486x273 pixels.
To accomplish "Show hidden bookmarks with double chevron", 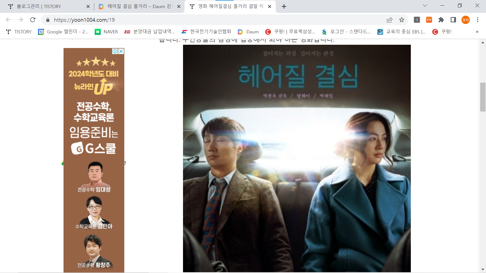I will click(477, 32).
